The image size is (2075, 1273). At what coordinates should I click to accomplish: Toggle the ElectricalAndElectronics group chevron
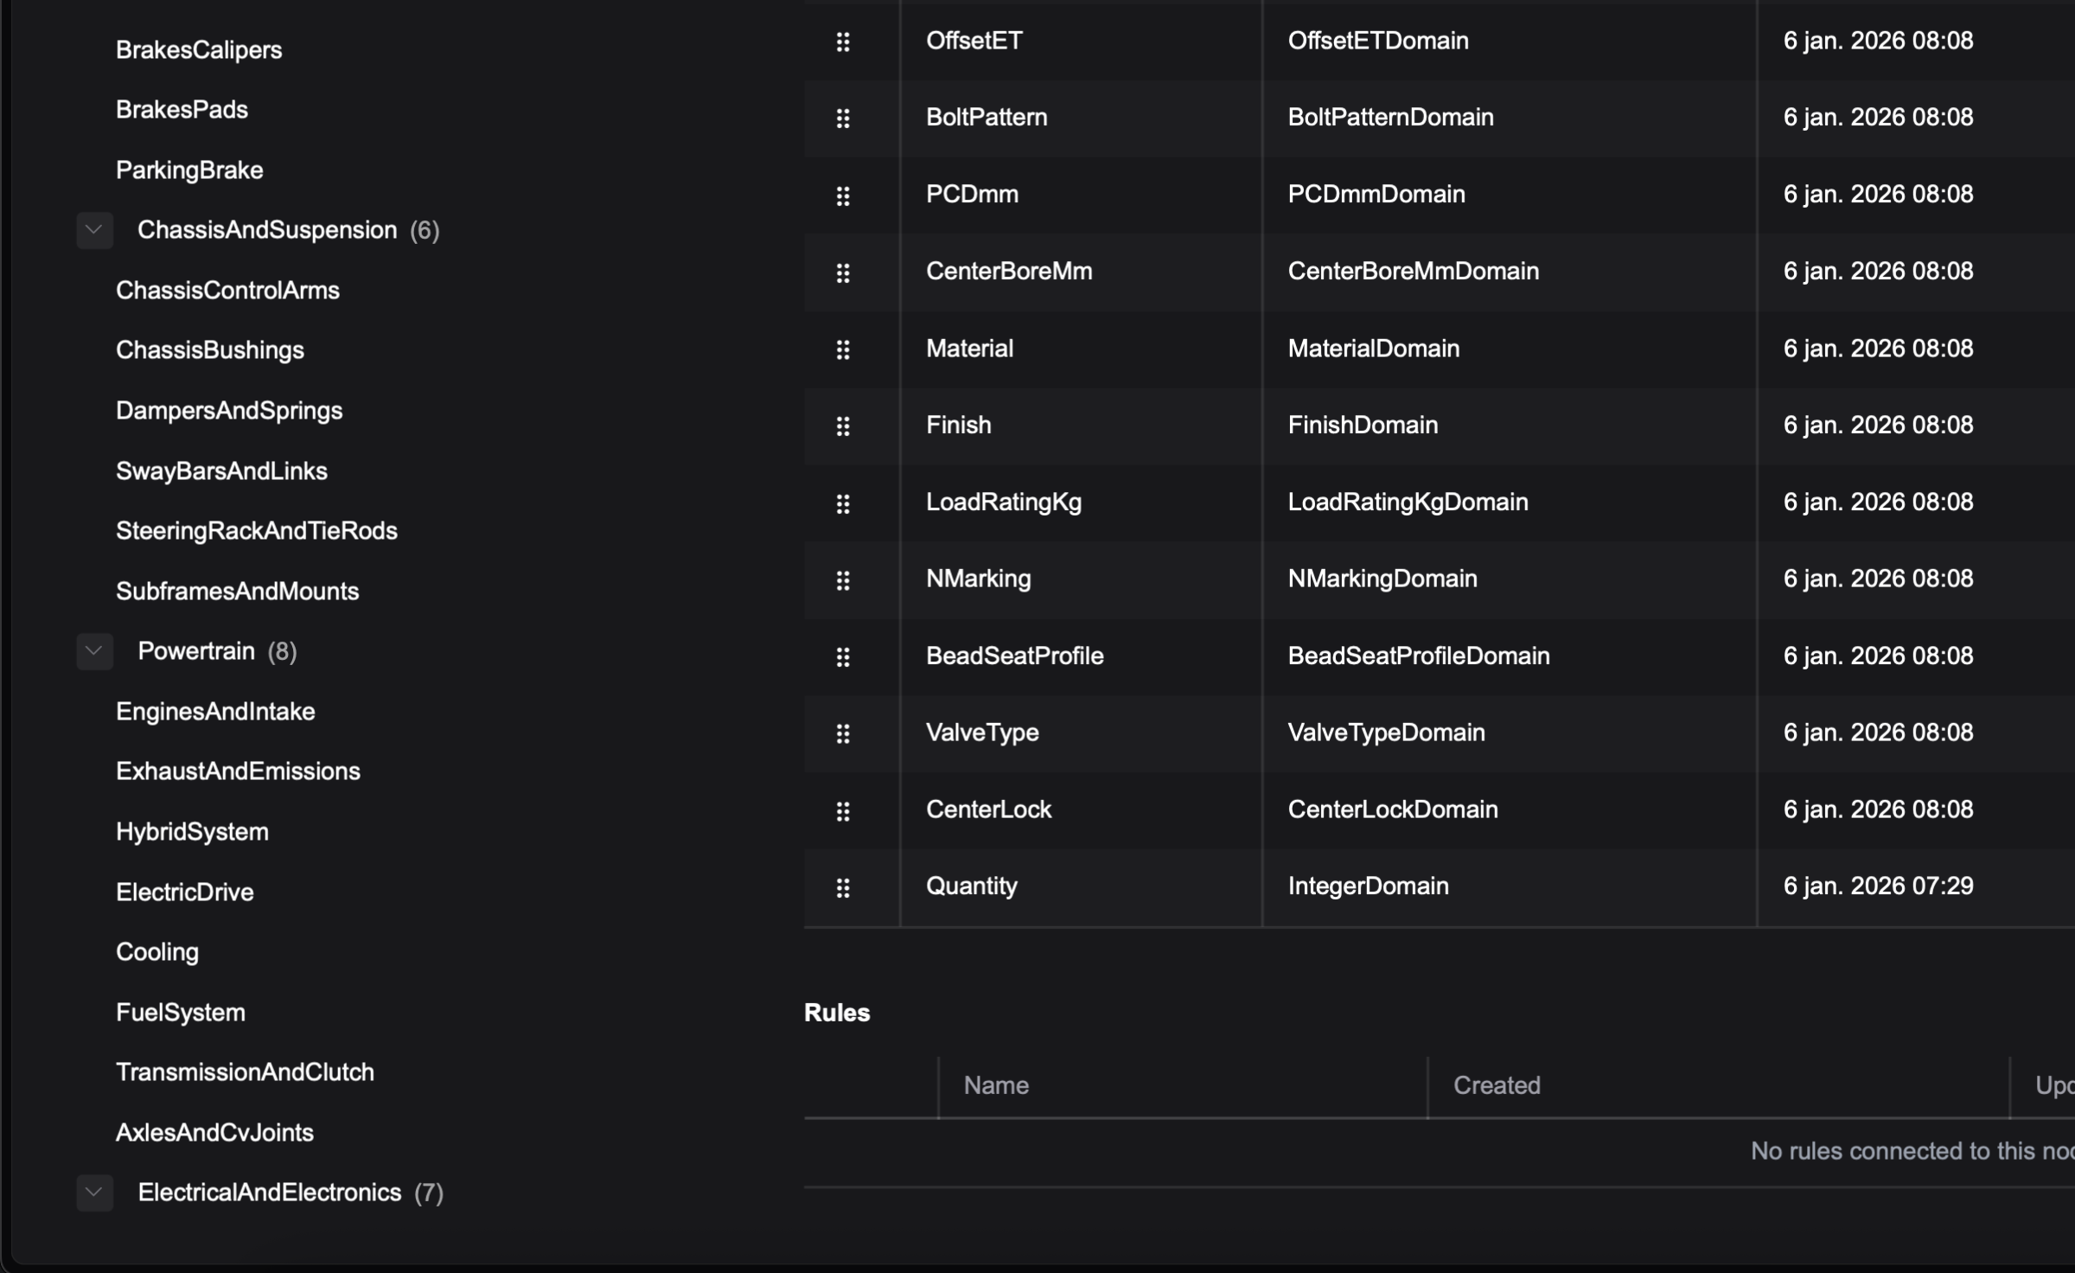pyautogui.click(x=94, y=1193)
